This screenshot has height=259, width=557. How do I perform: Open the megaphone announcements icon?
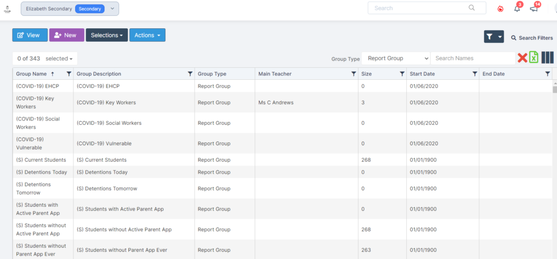(534, 9)
